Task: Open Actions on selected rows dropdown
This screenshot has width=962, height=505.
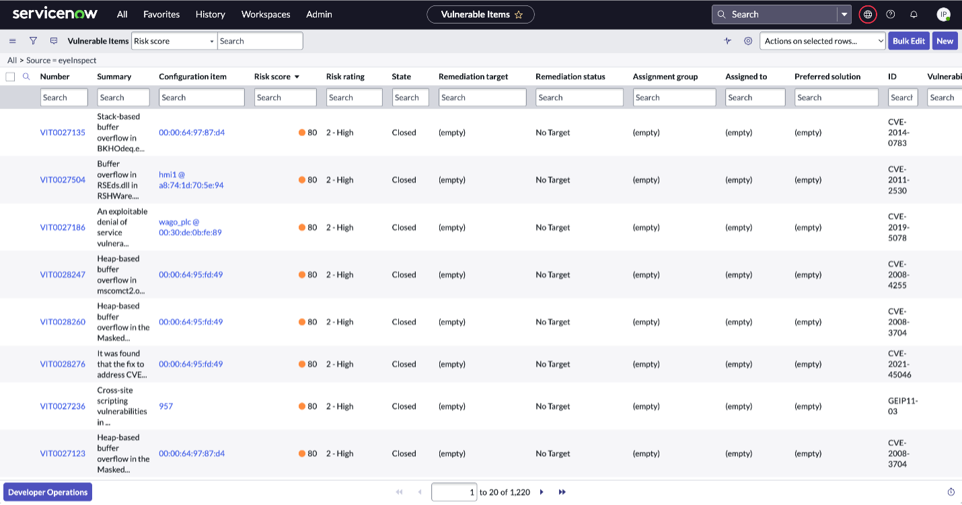Action: tap(822, 41)
